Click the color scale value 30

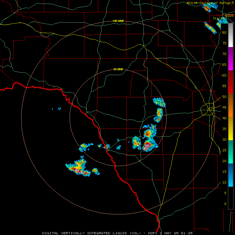click(x=224, y=140)
